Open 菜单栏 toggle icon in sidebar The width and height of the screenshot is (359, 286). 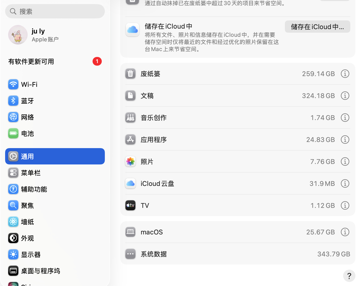13,173
